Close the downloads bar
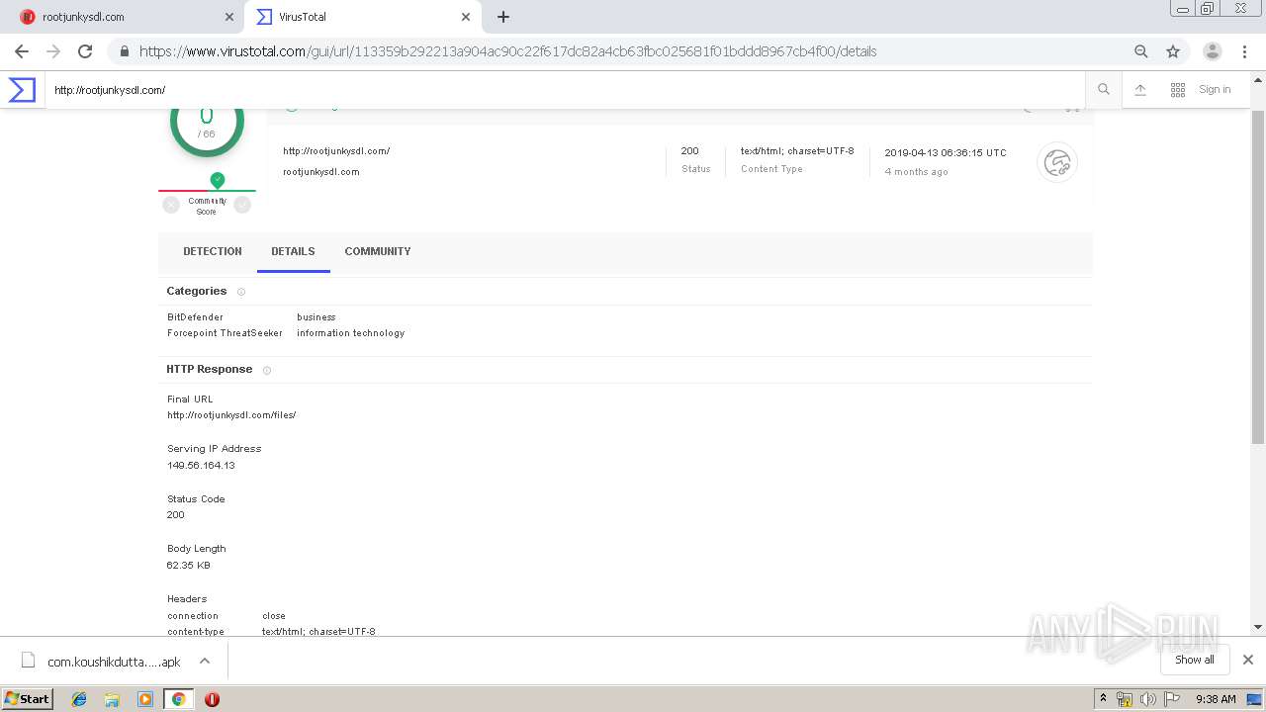 pyautogui.click(x=1248, y=660)
